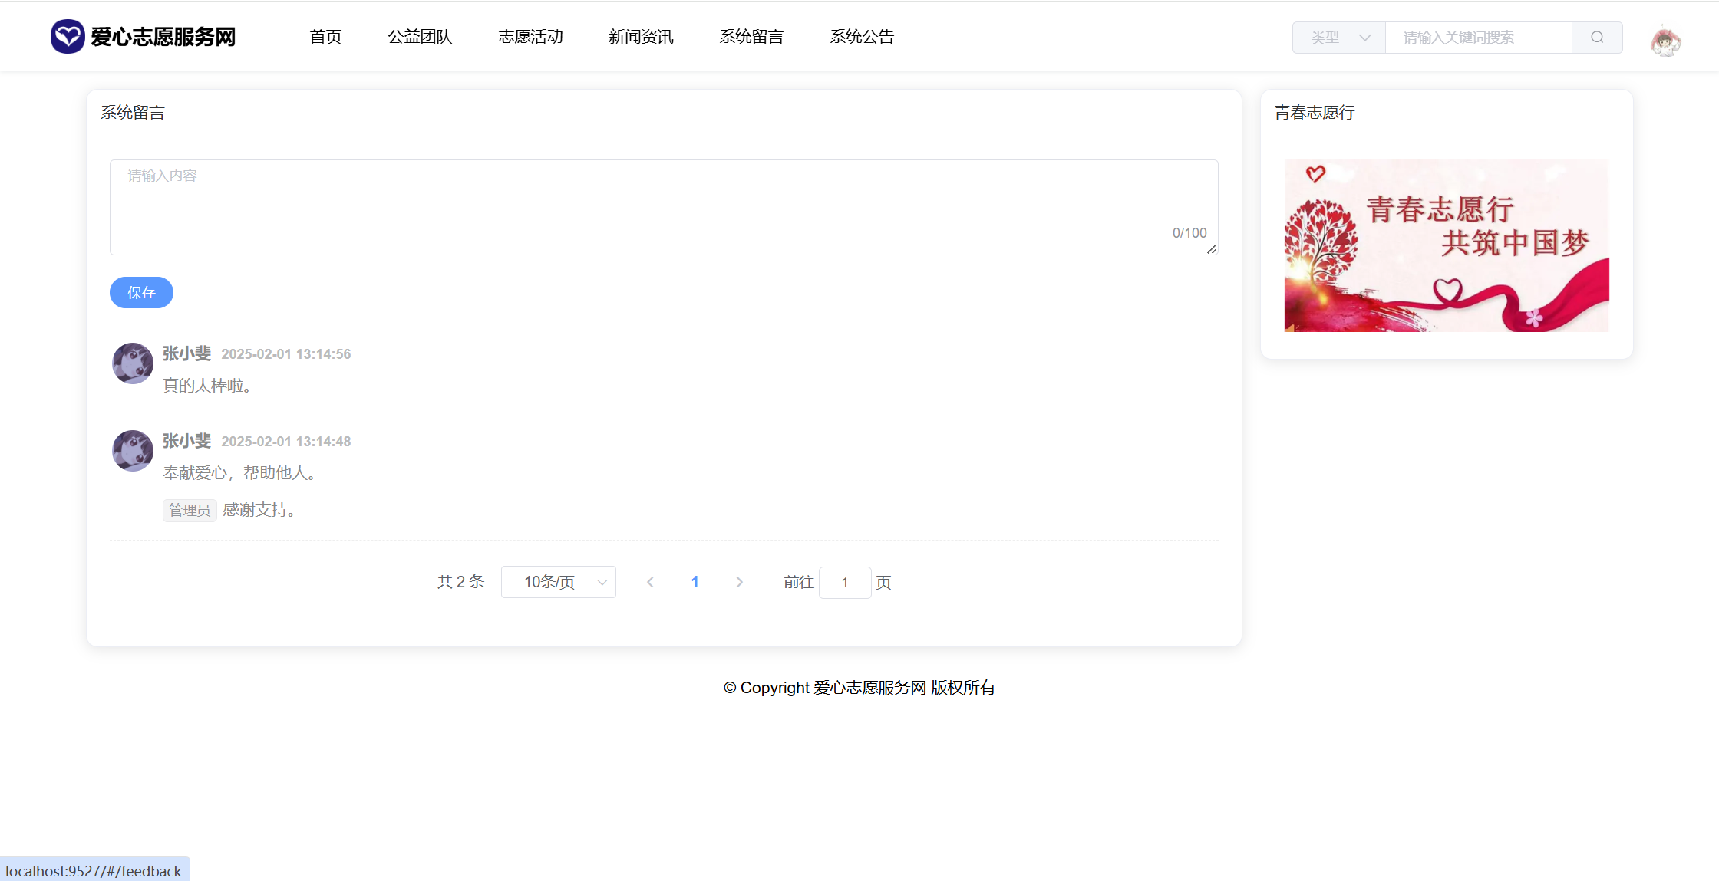Open the 青春志愿行 banner image
The width and height of the screenshot is (1719, 881).
pyautogui.click(x=1446, y=245)
